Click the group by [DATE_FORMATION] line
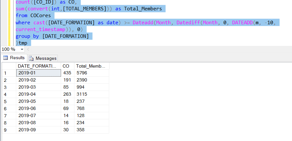Viewport: 292px width, 141px height. [x=52, y=36]
